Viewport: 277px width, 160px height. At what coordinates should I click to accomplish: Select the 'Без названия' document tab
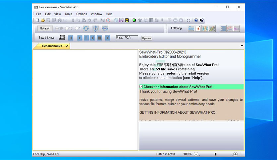52,46
